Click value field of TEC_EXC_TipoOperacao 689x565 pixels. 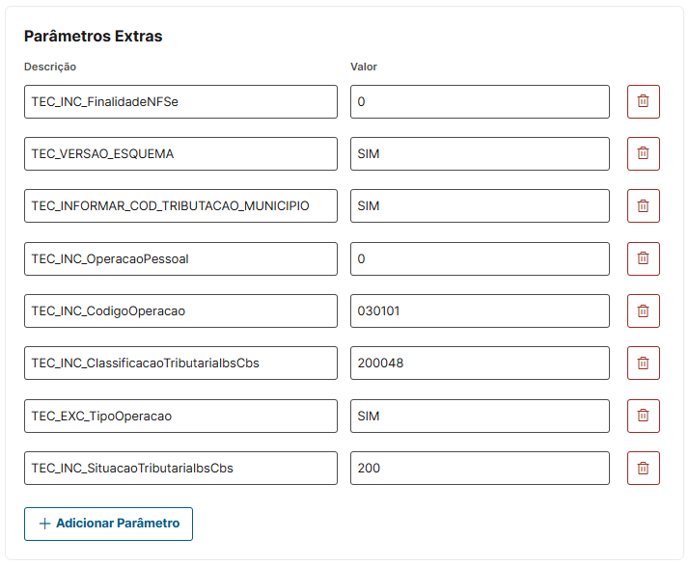click(480, 416)
